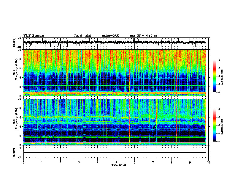Click the "ch.1(V)" waveform axis label
This screenshot has width=235, height=182.
(x=14, y=42)
